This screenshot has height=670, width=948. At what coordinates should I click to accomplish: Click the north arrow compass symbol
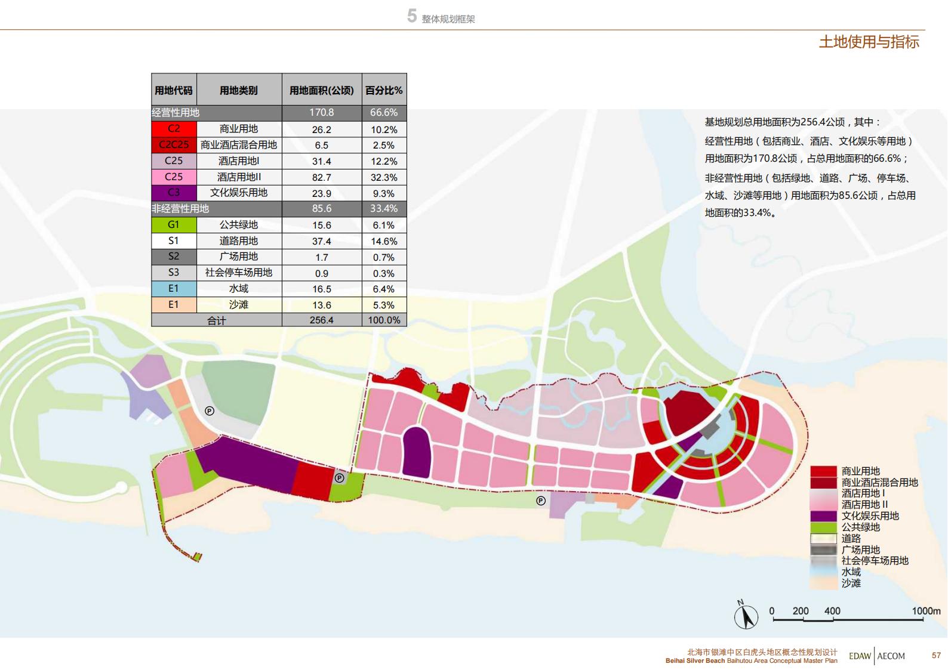[746, 615]
